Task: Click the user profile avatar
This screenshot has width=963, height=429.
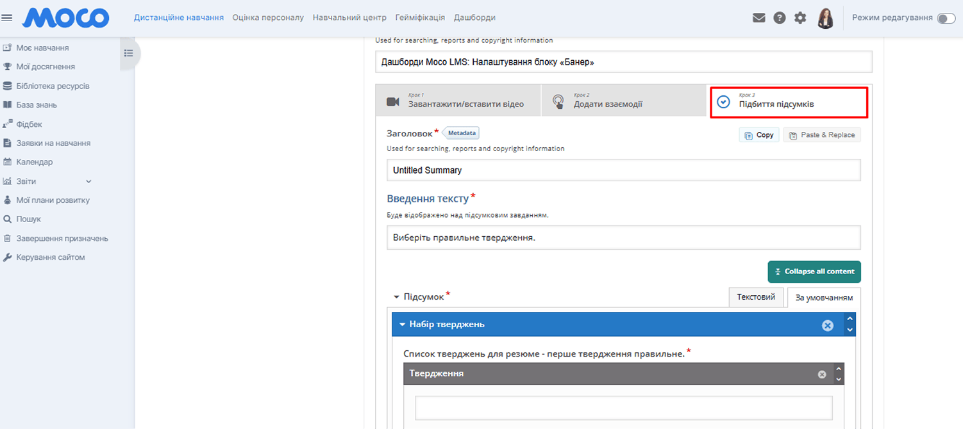Action: click(x=825, y=18)
